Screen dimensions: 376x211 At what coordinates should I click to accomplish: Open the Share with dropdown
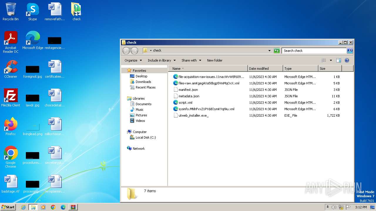(191, 60)
